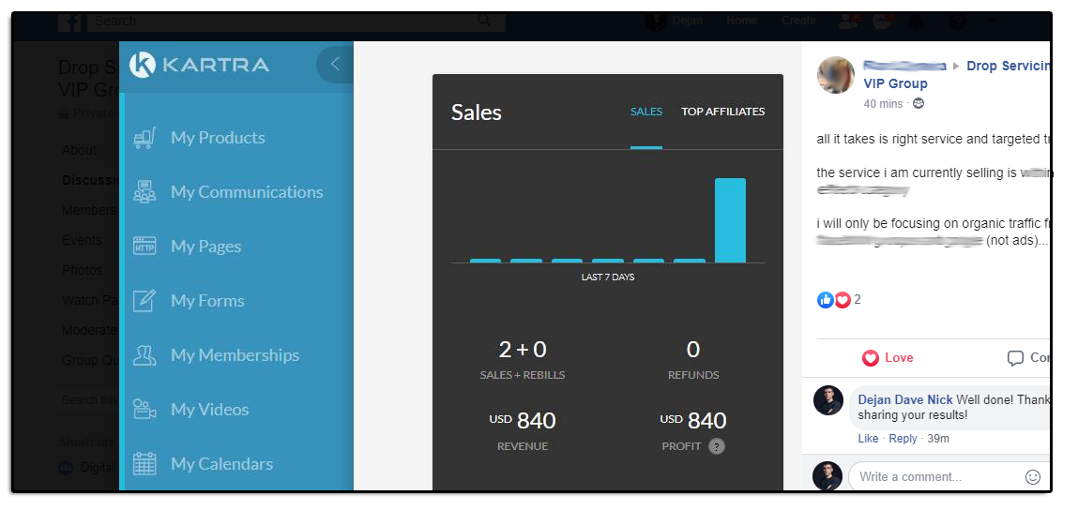Viewport: 1078px width, 510px height.
Task: Click the Facebook logo icon
Action: [69, 22]
